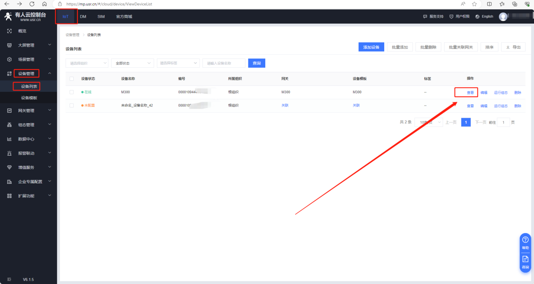Viewport: 534px width, 284px height.
Task: Check the checkbox for the 未配置 device row
Action: pos(71,106)
